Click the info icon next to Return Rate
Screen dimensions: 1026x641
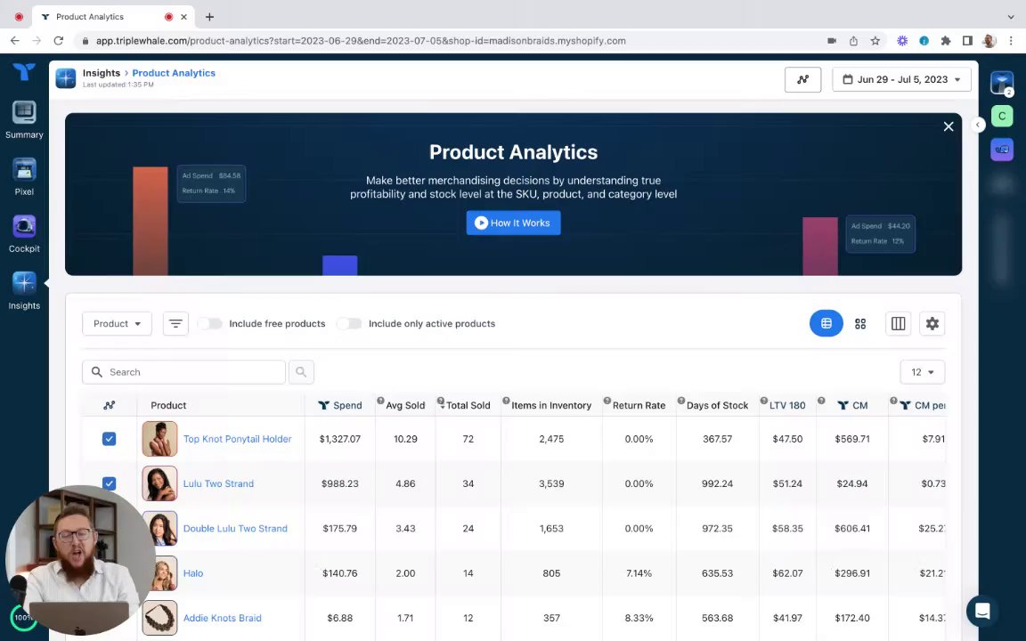(607, 401)
